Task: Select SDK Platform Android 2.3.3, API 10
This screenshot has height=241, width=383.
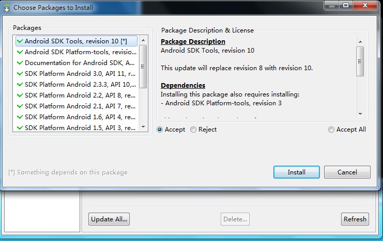Action: (x=76, y=85)
